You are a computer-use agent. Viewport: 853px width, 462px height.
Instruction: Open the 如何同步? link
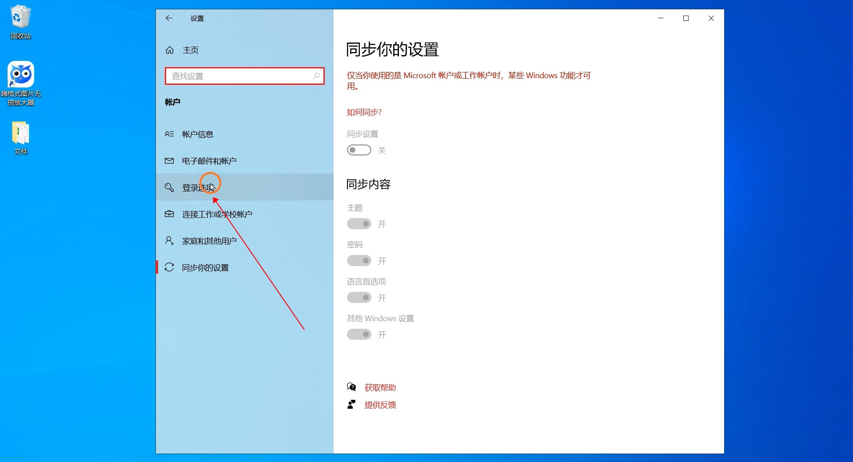point(364,112)
